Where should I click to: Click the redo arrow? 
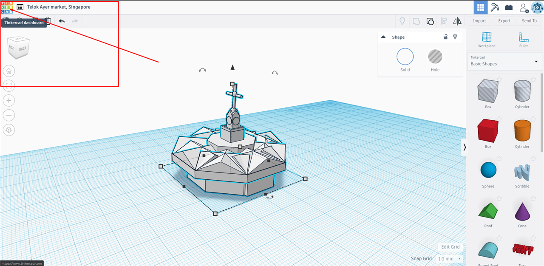[75, 21]
